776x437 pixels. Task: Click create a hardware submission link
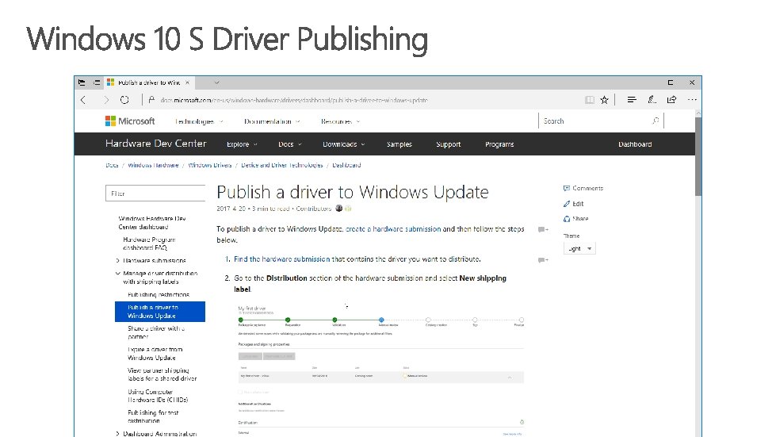pos(393,229)
